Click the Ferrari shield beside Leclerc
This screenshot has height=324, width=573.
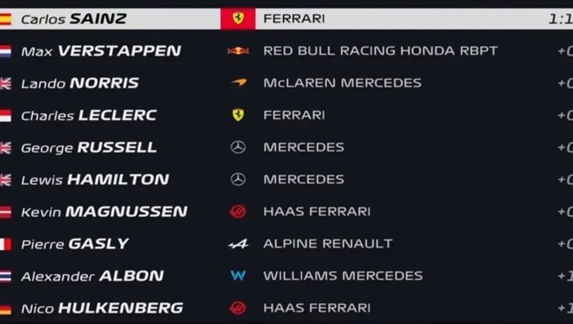click(238, 115)
